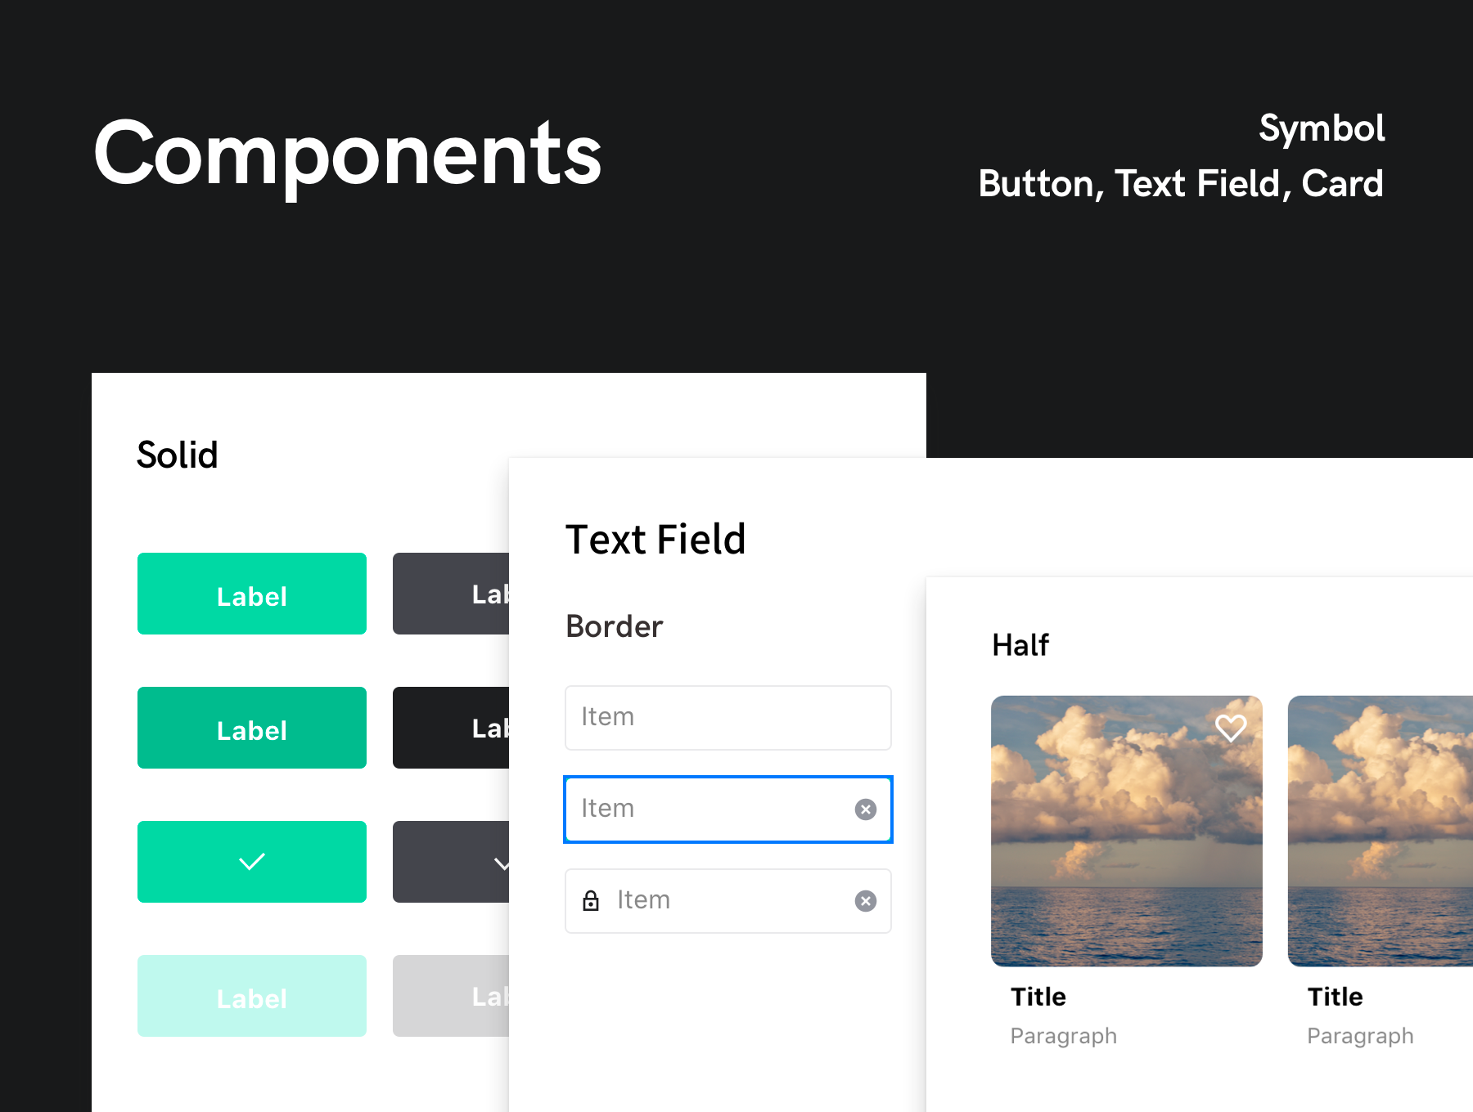This screenshot has width=1473, height=1112.
Task: Clear the focused blue-bordered Item field
Action: click(x=865, y=809)
